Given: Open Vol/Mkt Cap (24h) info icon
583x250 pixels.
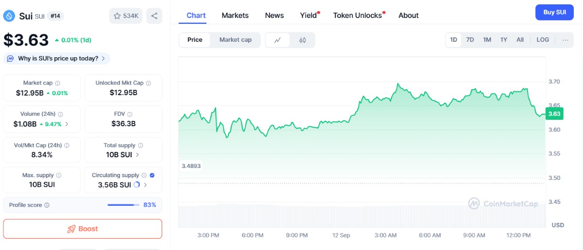Looking at the screenshot, I should click(x=67, y=145).
